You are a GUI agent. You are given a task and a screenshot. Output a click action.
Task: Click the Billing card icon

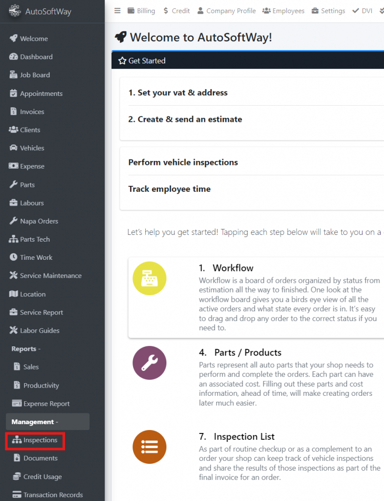coord(131,11)
